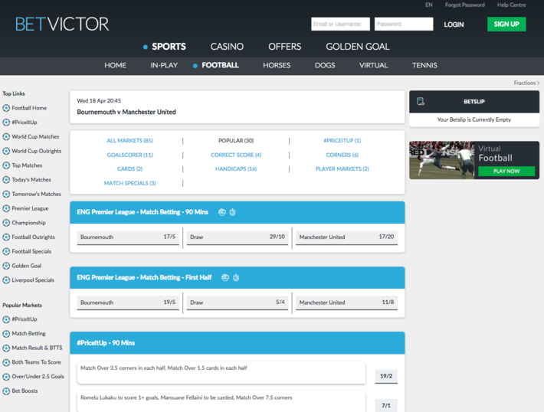
Task: Focus the Password field
Action: [404, 24]
